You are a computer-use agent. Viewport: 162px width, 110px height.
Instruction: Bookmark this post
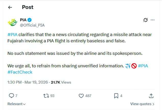[116, 96]
